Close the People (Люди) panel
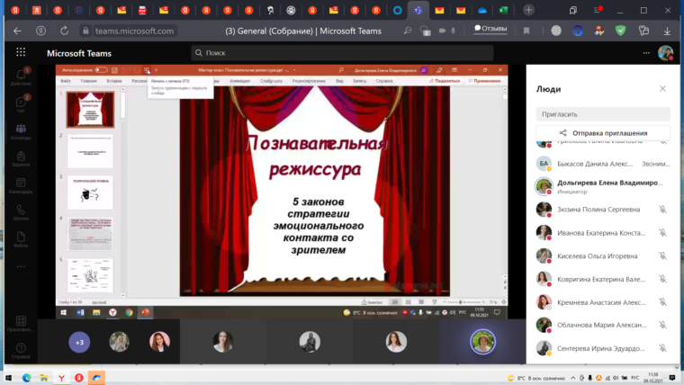The width and height of the screenshot is (684, 385). (662, 89)
